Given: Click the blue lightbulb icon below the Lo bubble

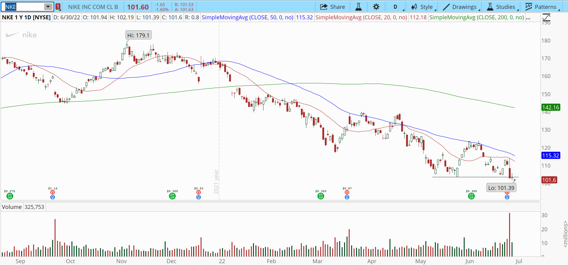Looking at the screenshot, I should tap(507, 197).
